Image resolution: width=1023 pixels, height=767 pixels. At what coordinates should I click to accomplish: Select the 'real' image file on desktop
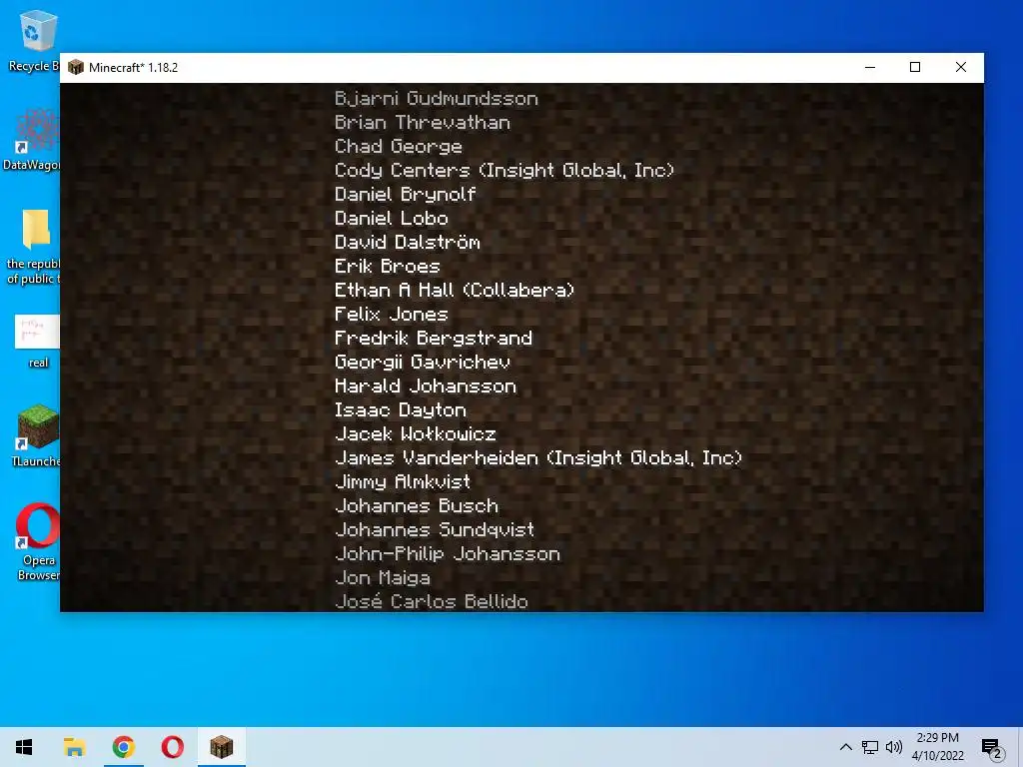click(x=37, y=342)
